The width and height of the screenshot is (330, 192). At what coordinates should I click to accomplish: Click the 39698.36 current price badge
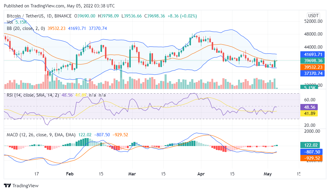[313, 61]
